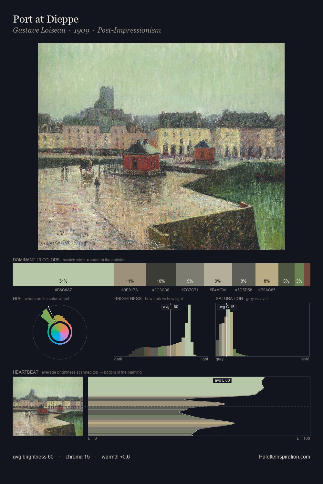Click "how dark vs how light" caption
This screenshot has height=484, width=323.
tap(164, 299)
